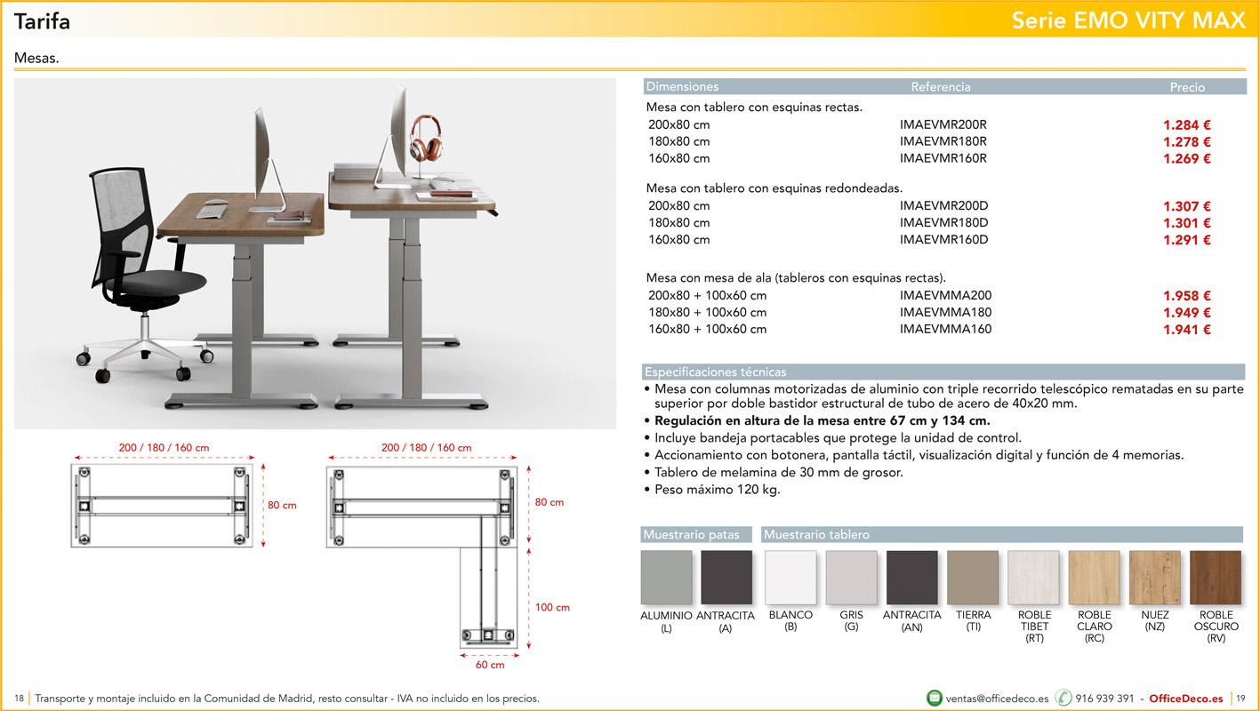Select the Nuez (NZ) tabletop swatch
This screenshot has width=1260, height=711.
[x=1155, y=578]
